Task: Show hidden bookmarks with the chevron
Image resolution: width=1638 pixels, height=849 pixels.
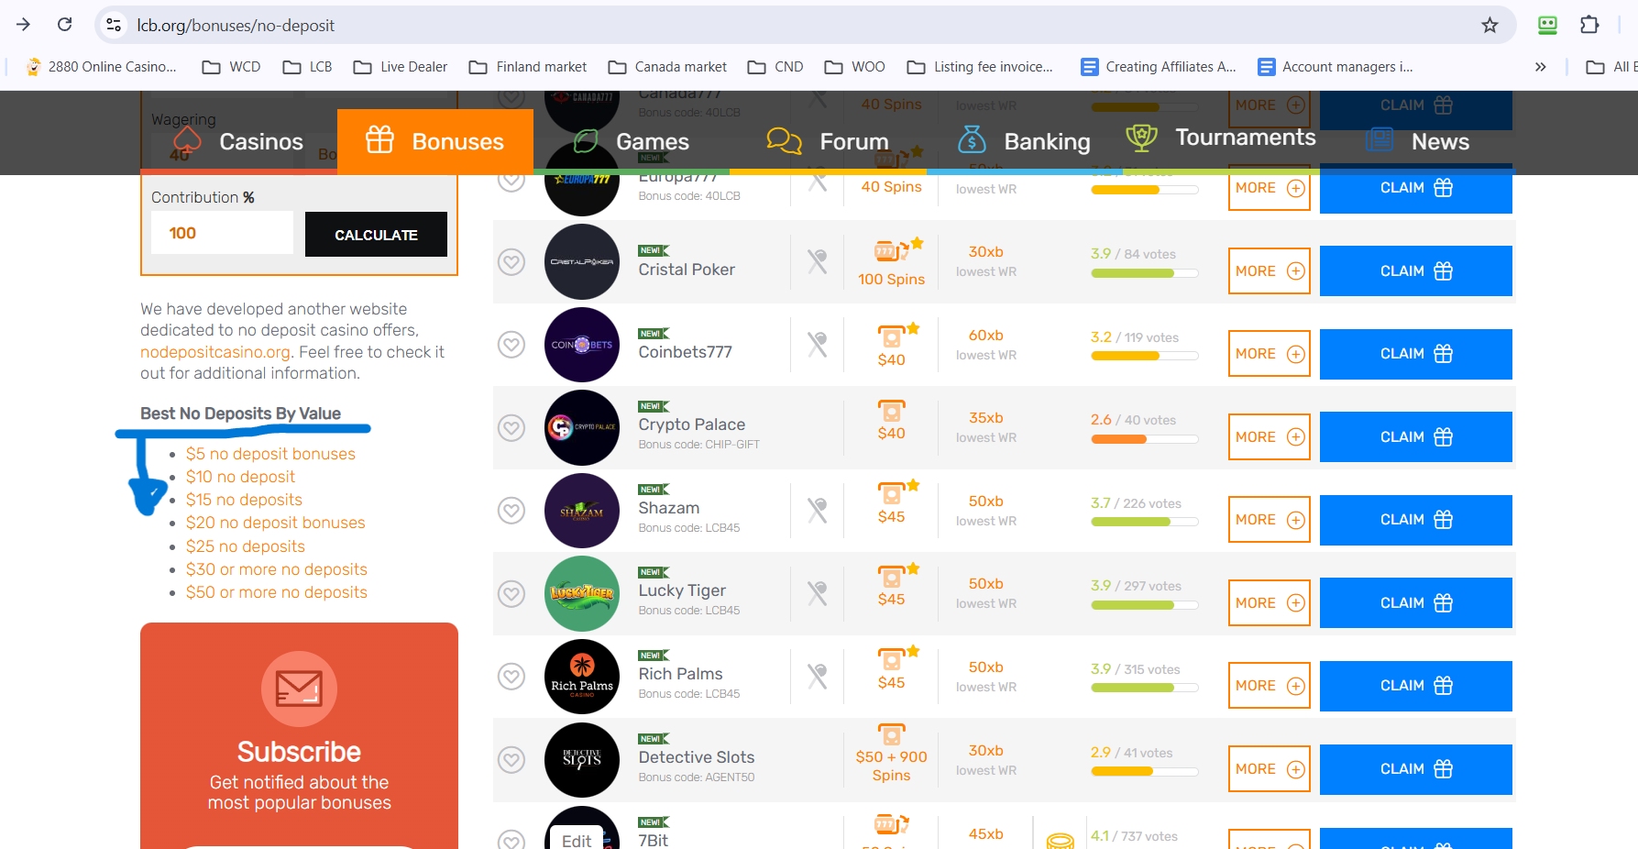Action: pos(1540,67)
